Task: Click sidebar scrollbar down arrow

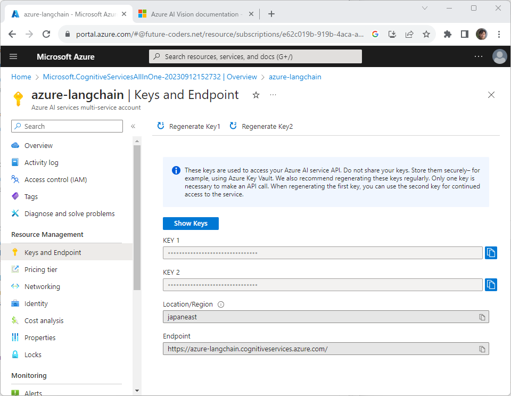Action: (137, 391)
